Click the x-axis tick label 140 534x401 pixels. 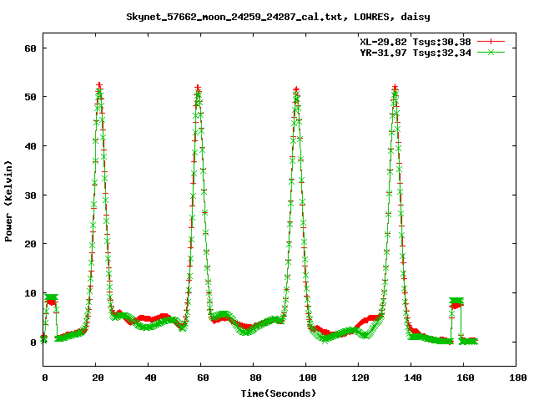[x=412, y=378]
